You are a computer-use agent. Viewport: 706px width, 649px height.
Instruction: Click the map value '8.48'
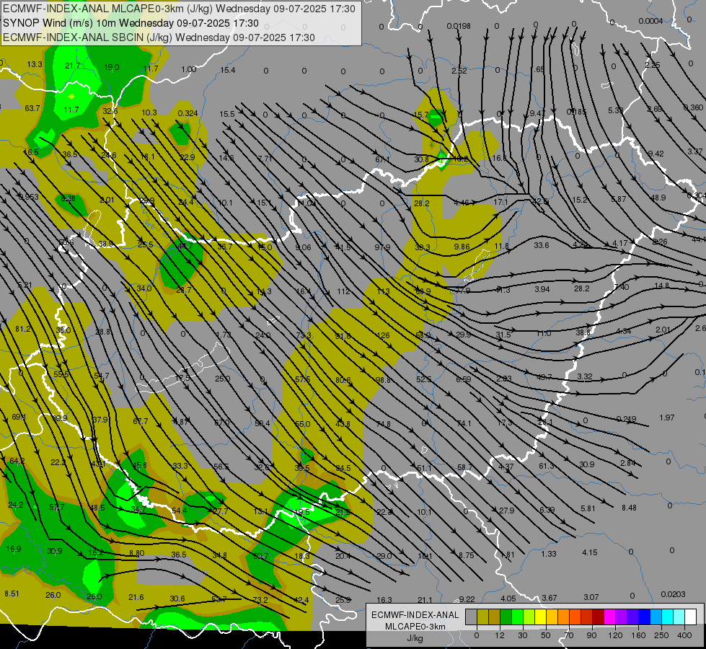tap(629, 508)
